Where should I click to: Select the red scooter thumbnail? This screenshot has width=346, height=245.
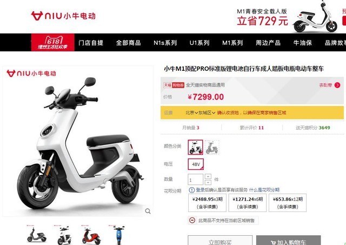coord(91,235)
